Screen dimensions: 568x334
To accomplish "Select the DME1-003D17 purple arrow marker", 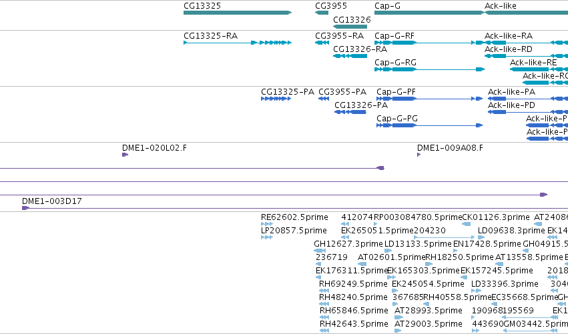I will (25, 208).
